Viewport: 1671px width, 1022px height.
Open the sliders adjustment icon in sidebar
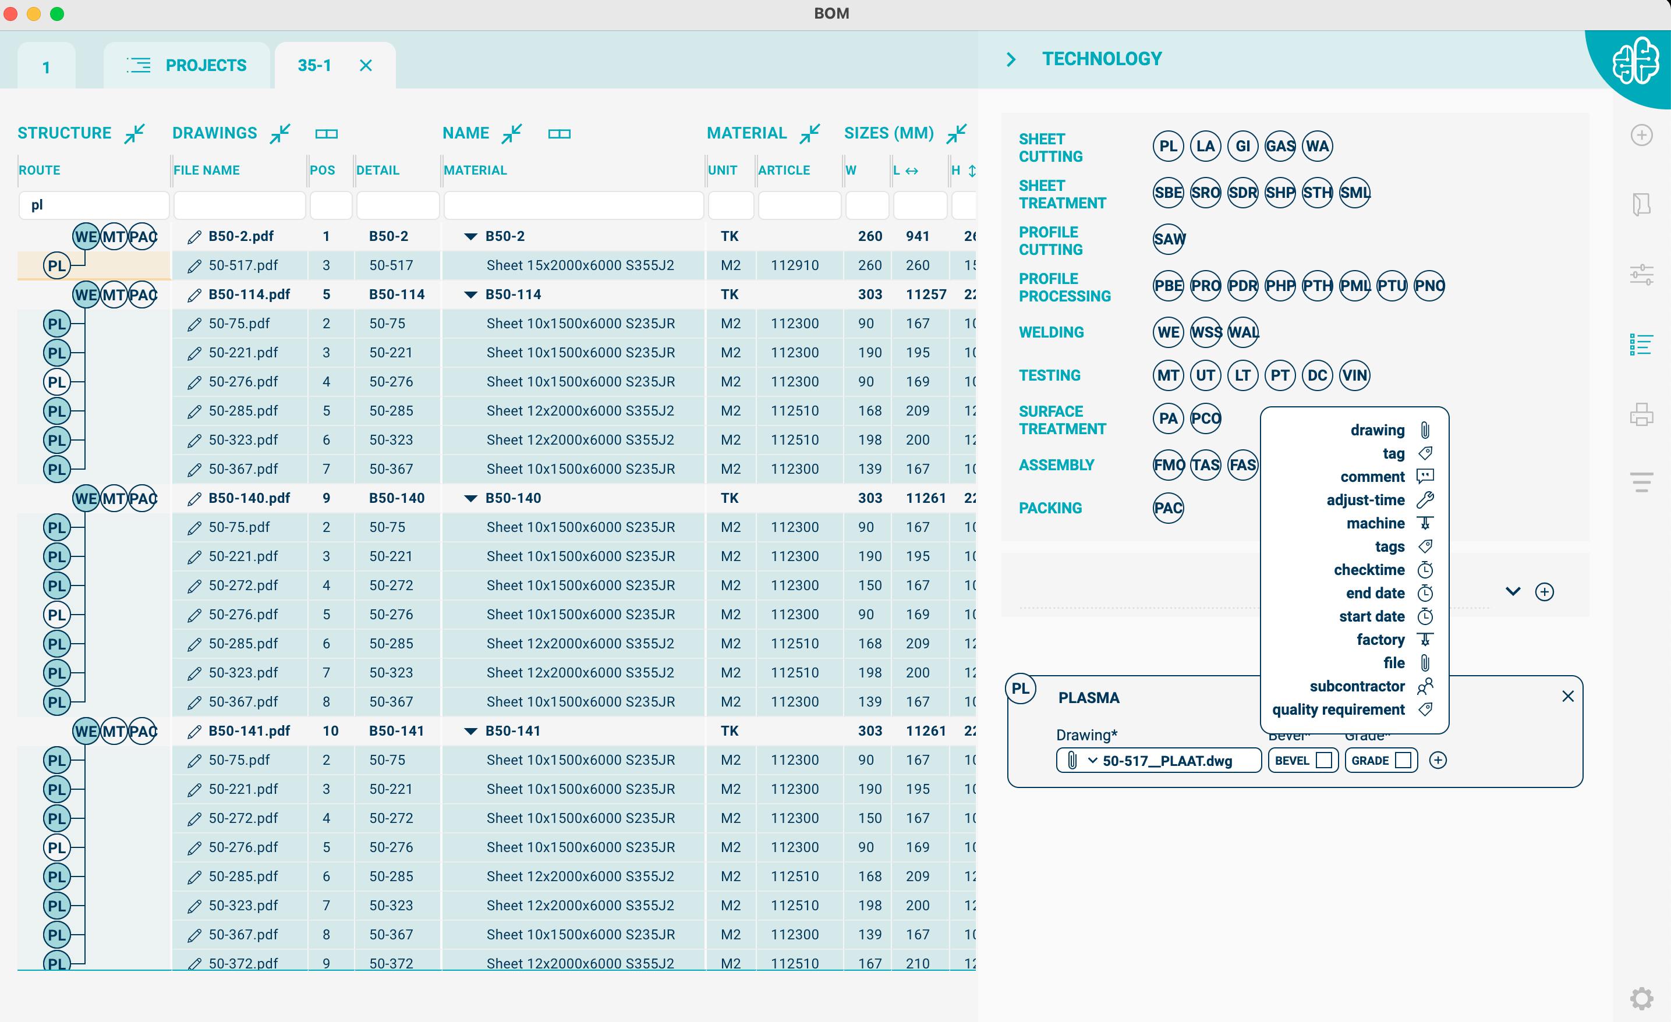1641,275
